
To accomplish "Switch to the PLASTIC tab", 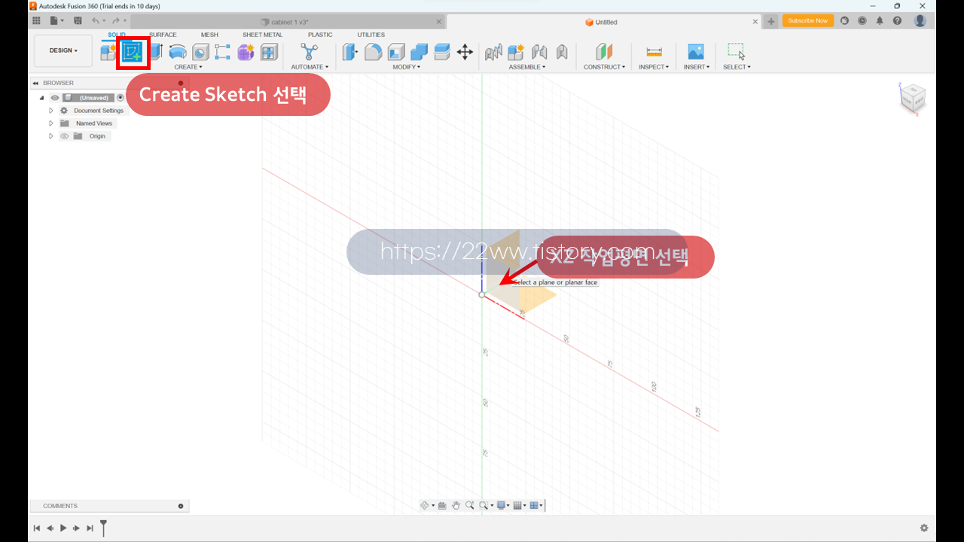I will [320, 35].
